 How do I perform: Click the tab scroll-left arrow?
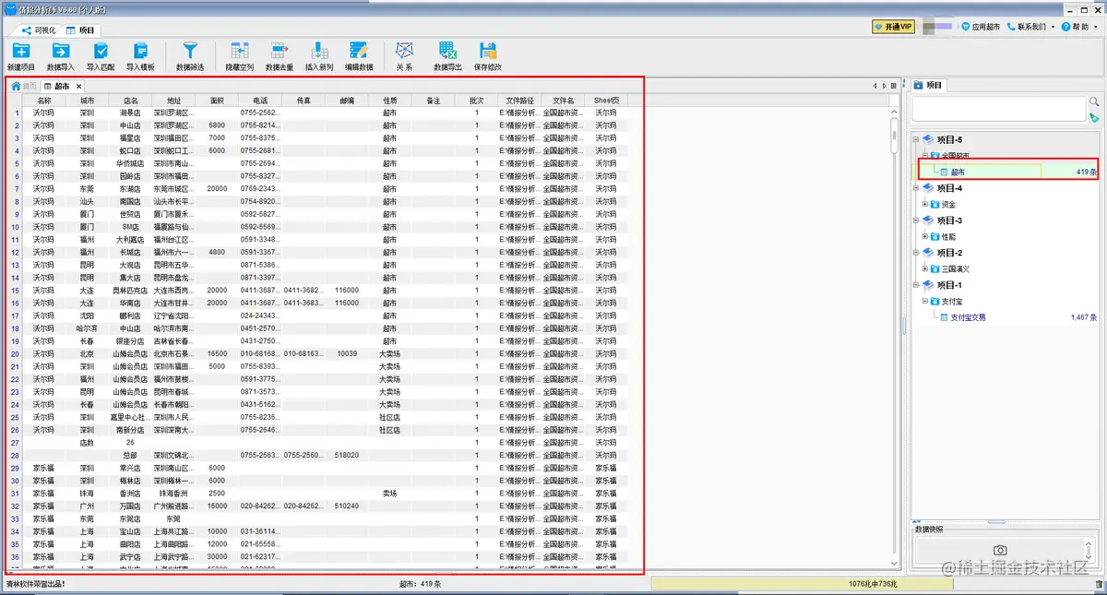875,86
